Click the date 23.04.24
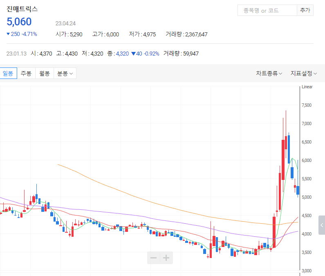The height and width of the screenshot is (276, 325). point(65,23)
